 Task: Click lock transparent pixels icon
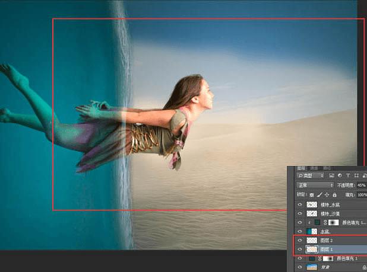(312, 194)
